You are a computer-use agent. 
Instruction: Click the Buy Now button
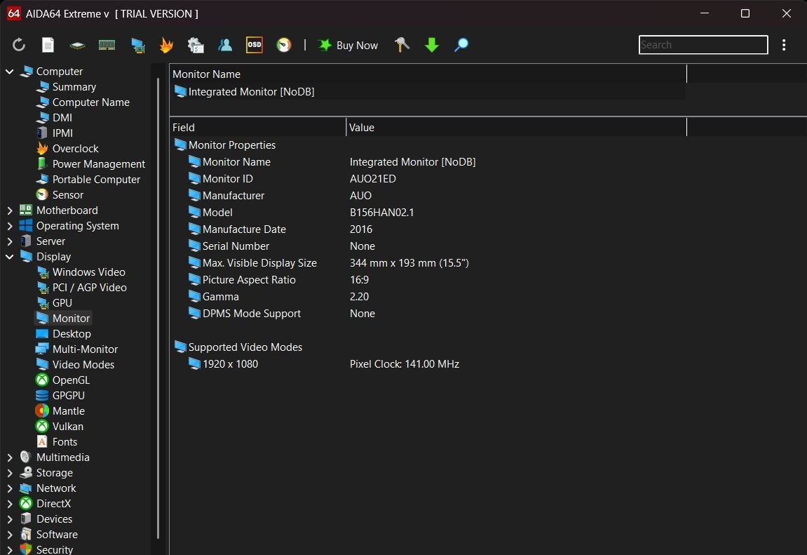[x=347, y=46]
